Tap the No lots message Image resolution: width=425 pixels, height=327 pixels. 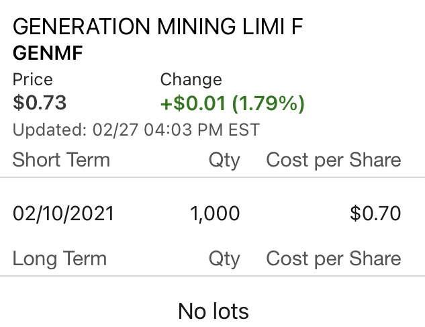pos(213,311)
